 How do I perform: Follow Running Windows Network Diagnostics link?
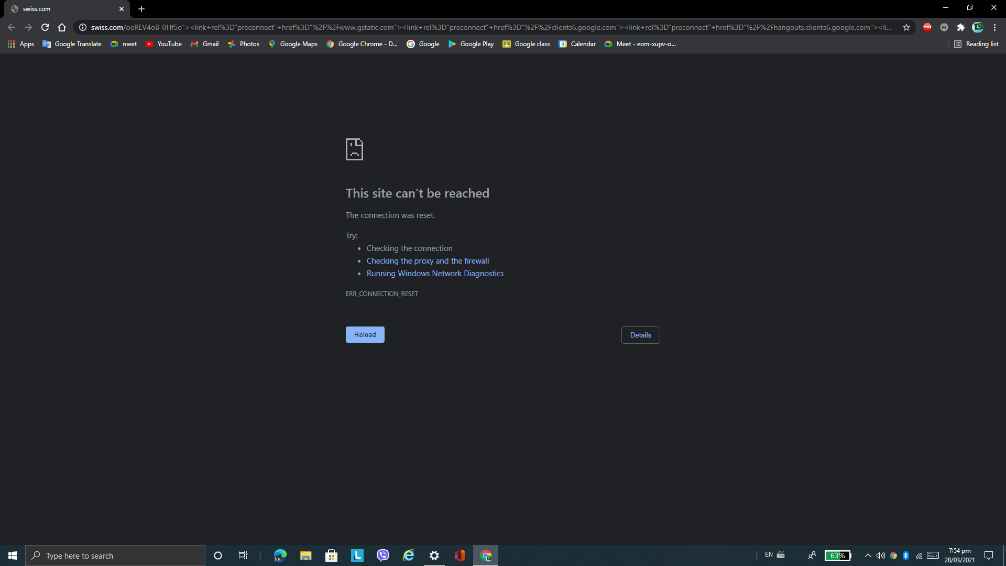point(435,273)
